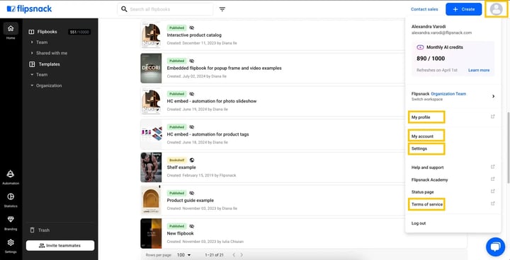Select the Templates section label
Viewport: 510px width, 260px height.
pyautogui.click(x=49, y=64)
